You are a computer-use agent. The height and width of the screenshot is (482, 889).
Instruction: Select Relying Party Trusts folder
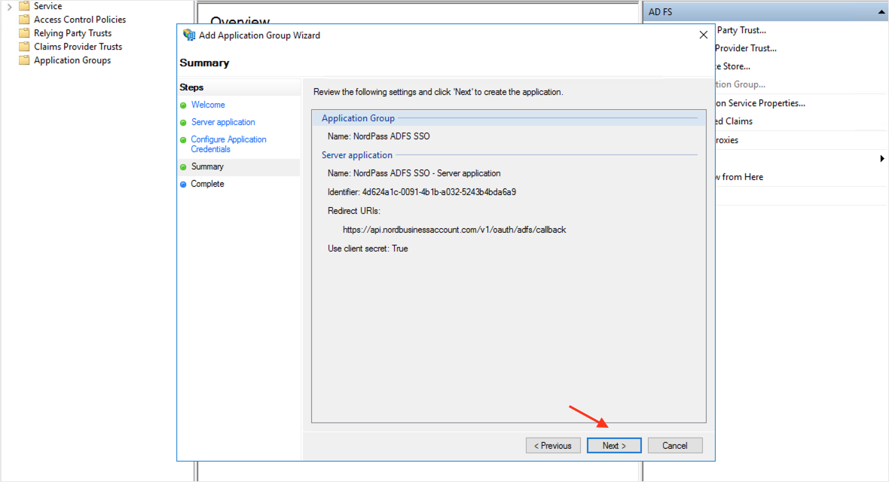72,33
